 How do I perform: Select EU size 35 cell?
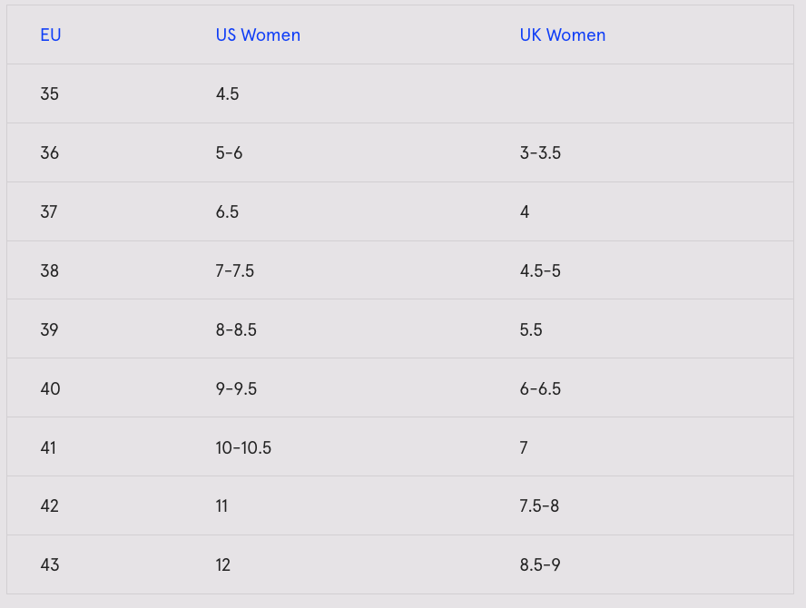tap(49, 93)
